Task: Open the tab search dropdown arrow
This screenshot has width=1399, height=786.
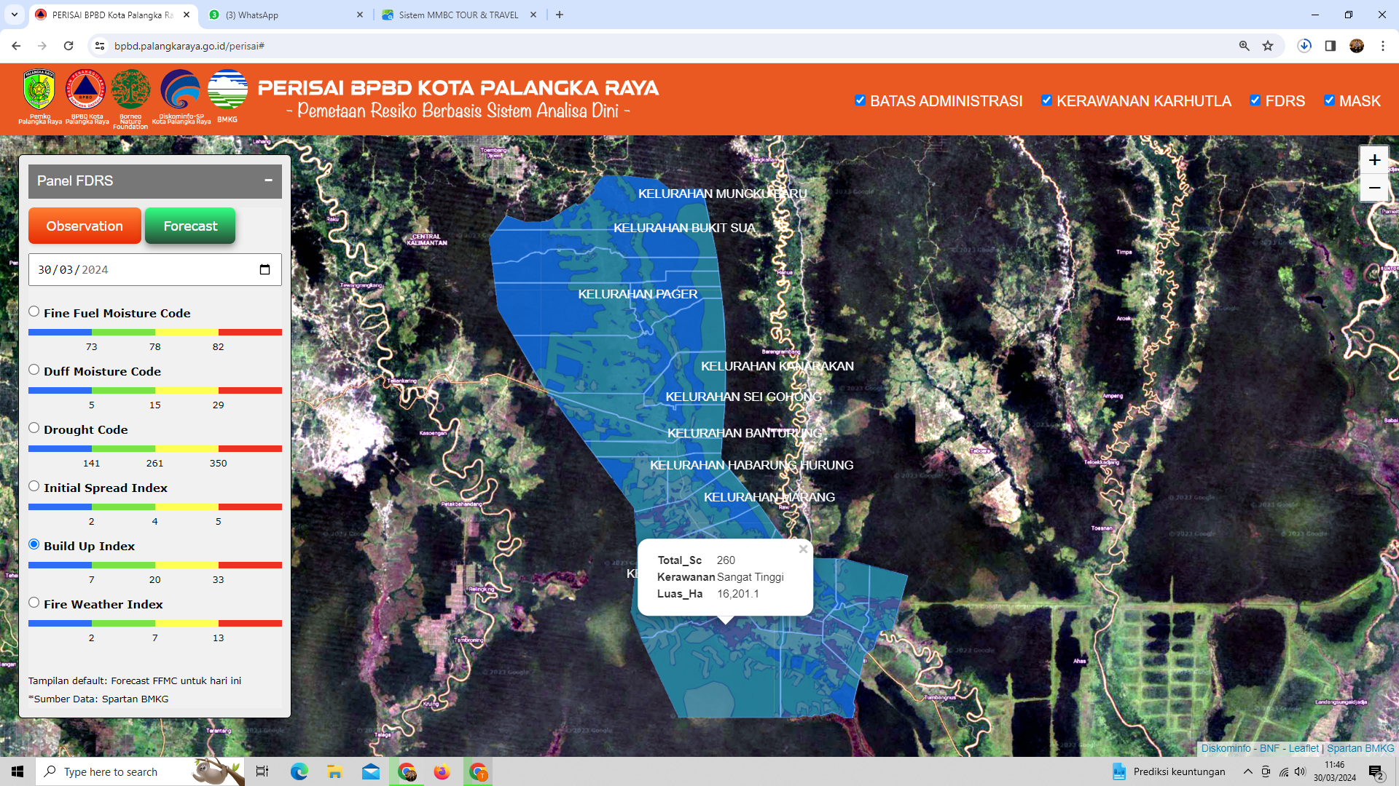Action: point(15,15)
